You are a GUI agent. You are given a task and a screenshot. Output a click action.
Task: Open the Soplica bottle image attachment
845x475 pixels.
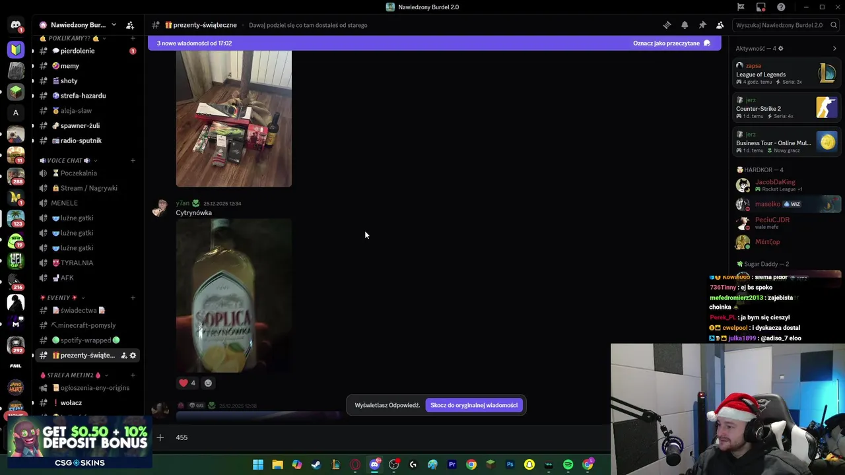(x=233, y=296)
